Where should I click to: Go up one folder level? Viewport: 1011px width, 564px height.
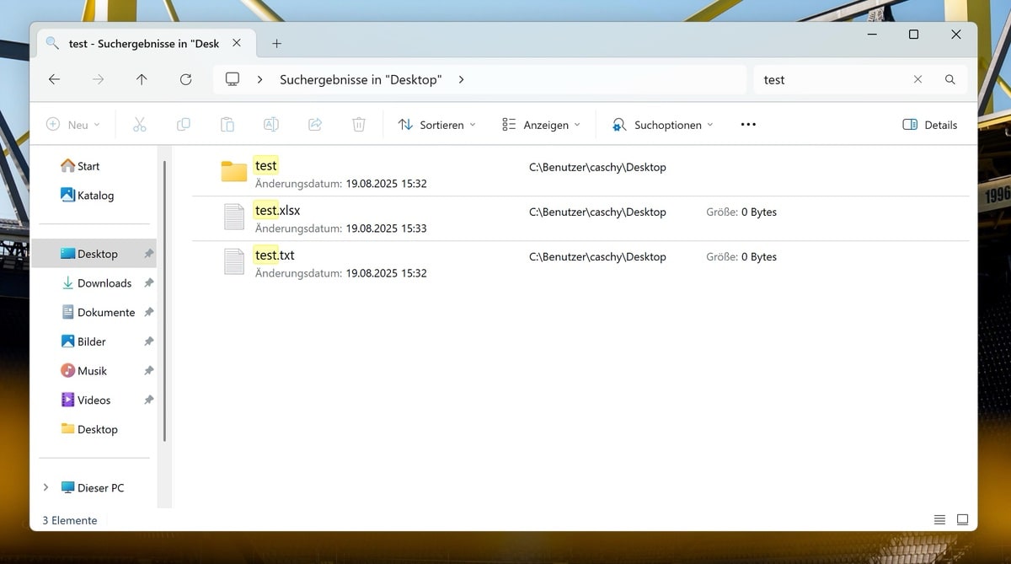pyautogui.click(x=142, y=79)
